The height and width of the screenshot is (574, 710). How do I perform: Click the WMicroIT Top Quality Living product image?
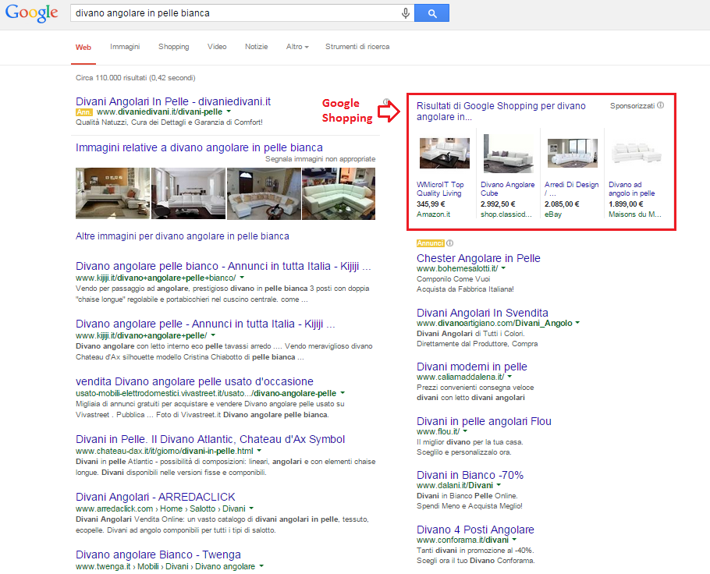(445, 153)
